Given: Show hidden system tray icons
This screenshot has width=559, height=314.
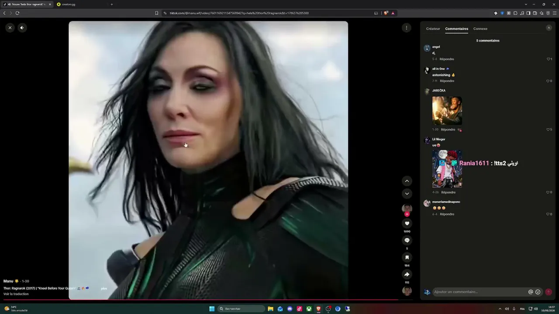Looking at the screenshot, I should (x=500, y=309).
